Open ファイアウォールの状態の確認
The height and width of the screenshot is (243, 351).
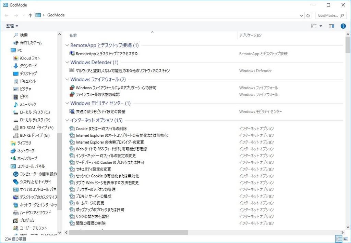98,95
